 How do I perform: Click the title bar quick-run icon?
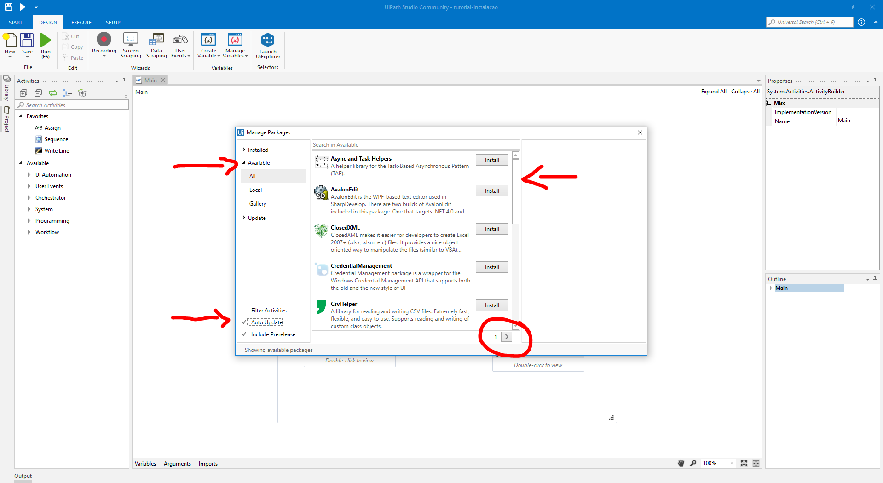[x=22, y=7]
